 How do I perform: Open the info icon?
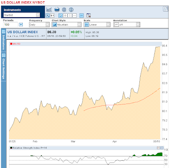pyautogui.click(x=71, y=9)
